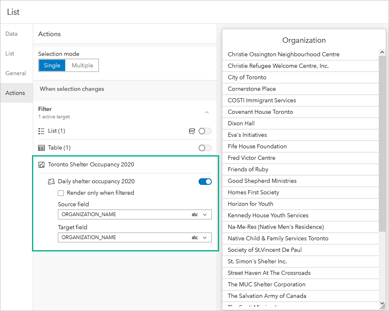Viewport: 389px width, 311px height.
Task: Select St. Simon's Shelter Inc.
Action: 300,262
